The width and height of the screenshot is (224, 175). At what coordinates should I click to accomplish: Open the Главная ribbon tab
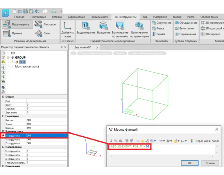tap(19, 17)
